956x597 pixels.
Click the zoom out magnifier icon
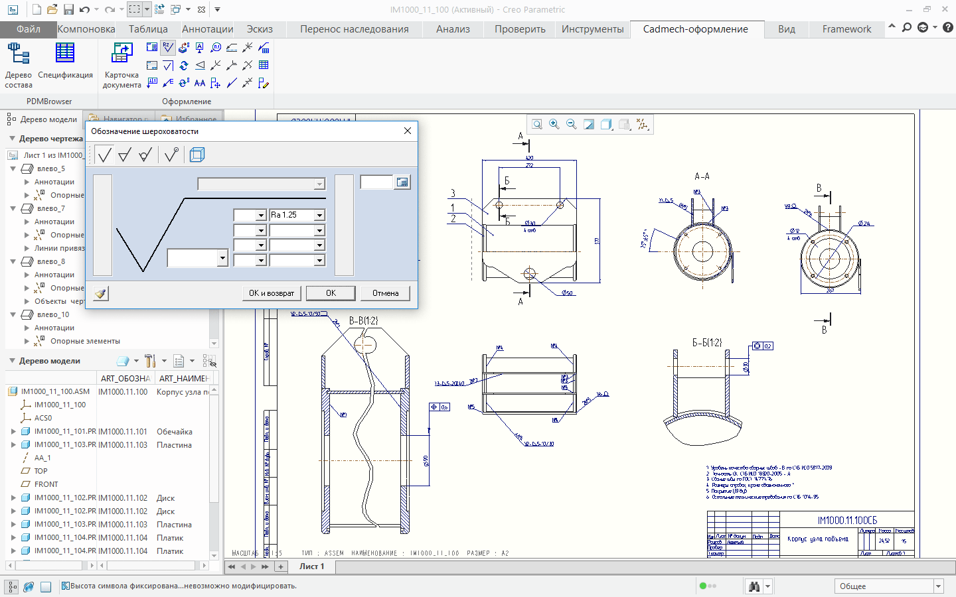click(572, 125)
